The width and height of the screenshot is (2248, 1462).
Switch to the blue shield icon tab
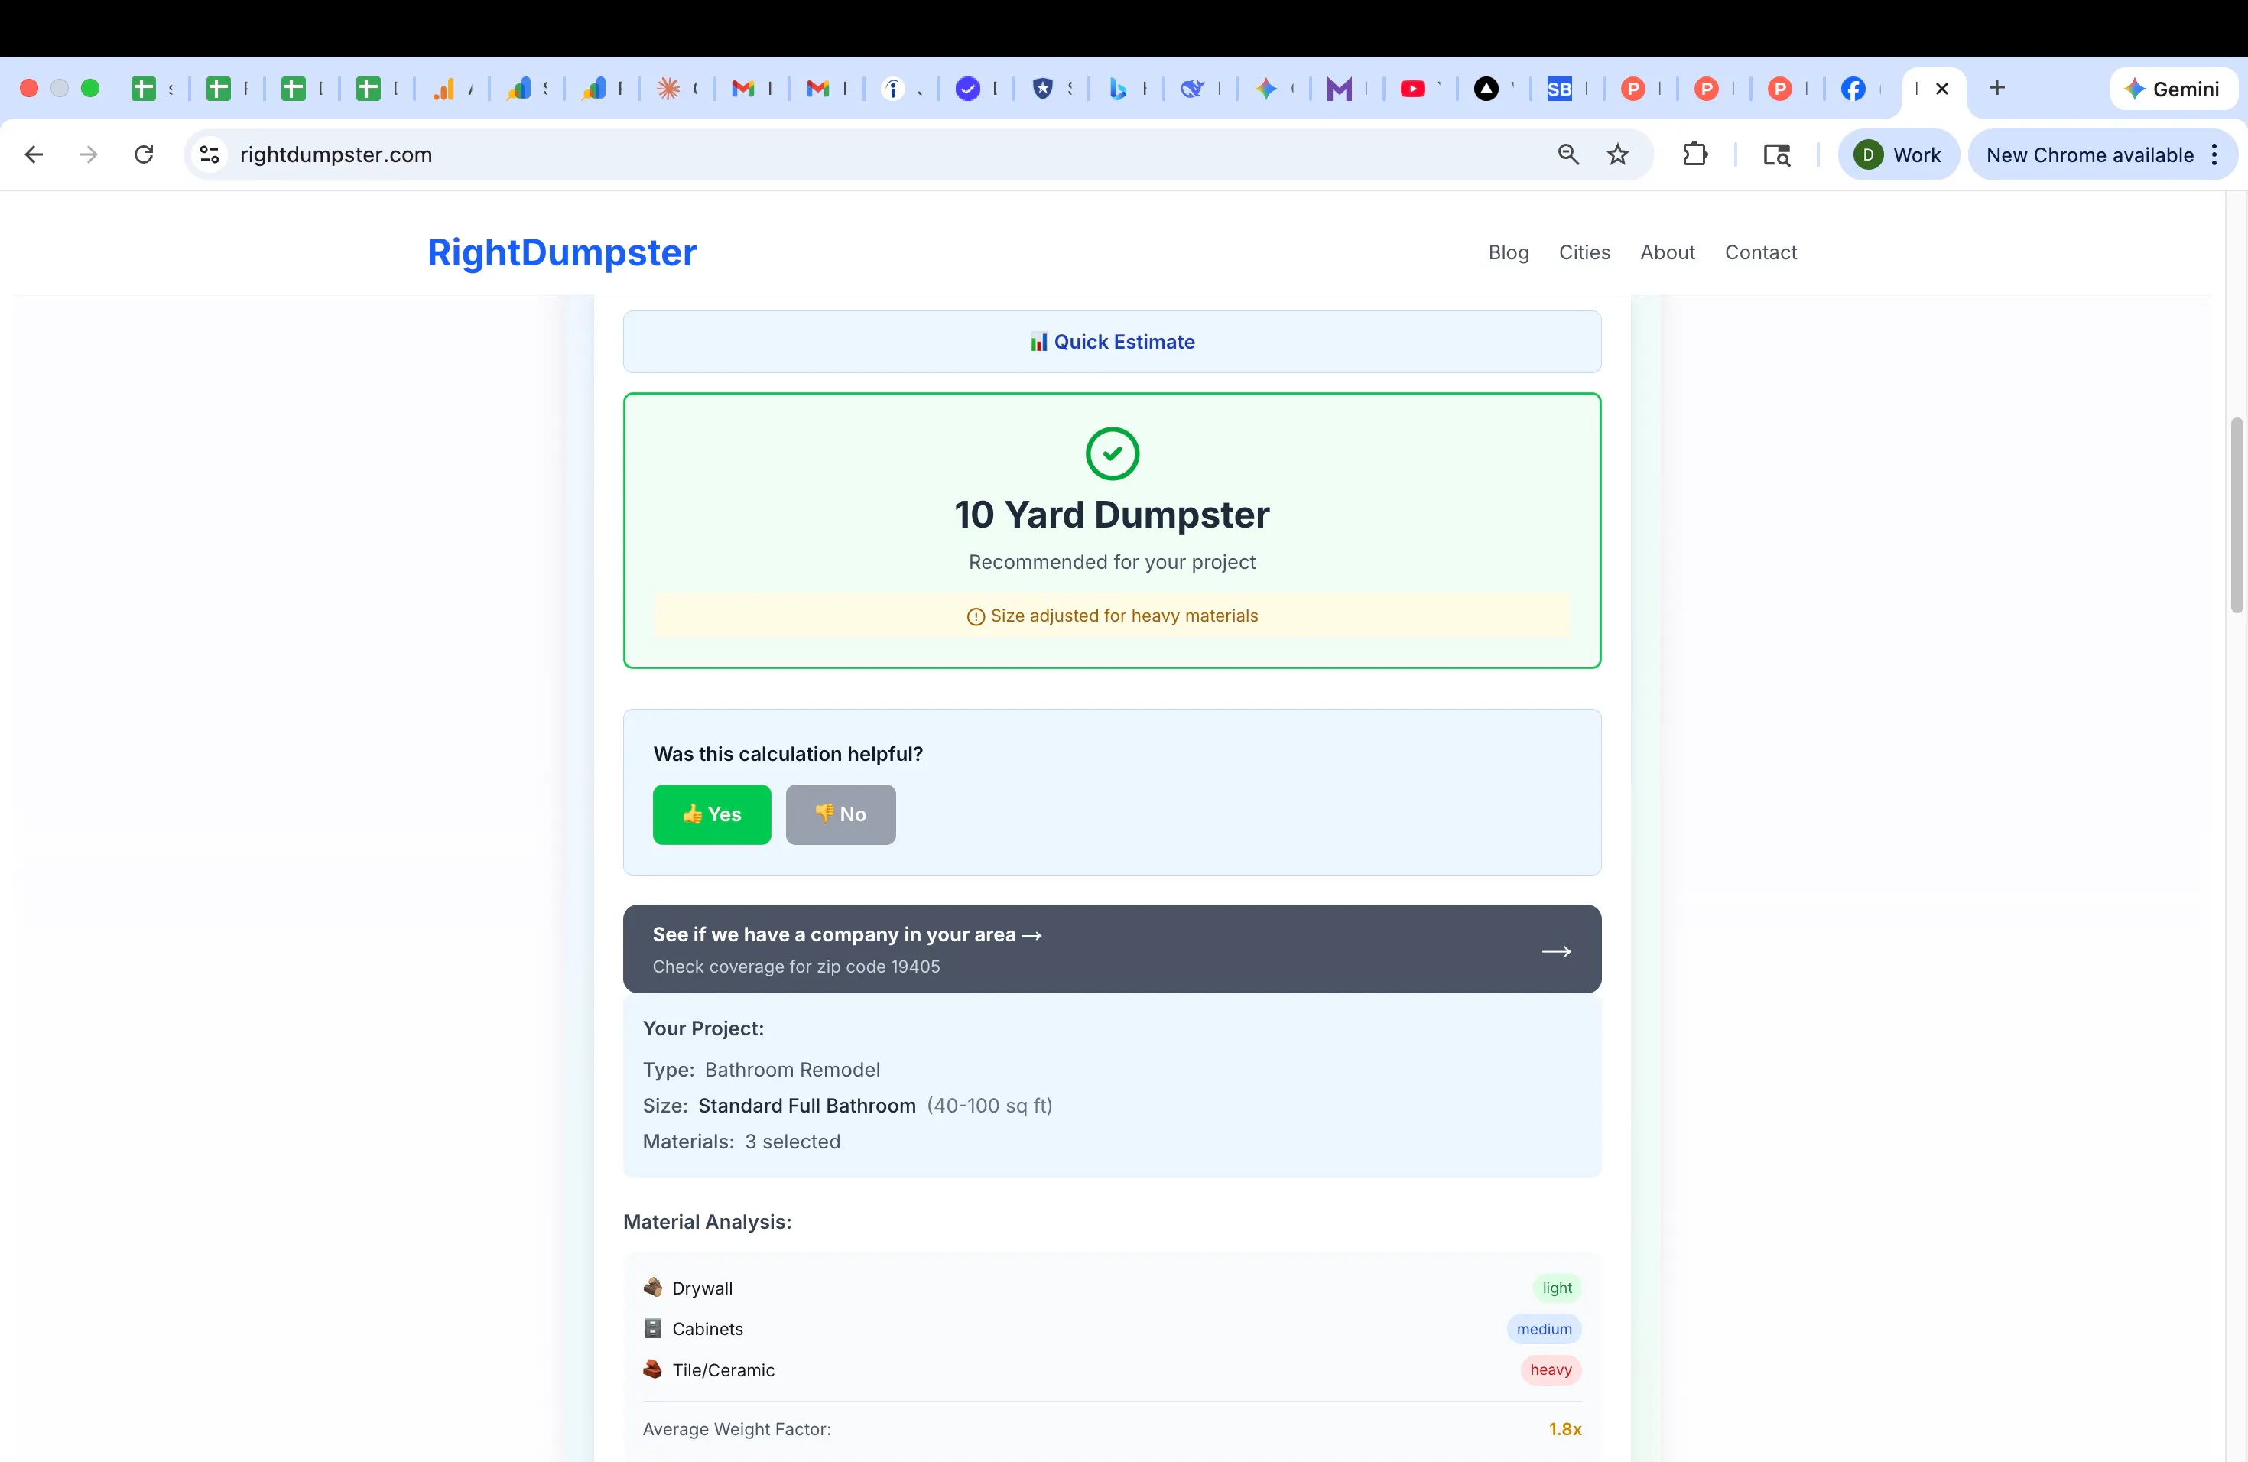[1043, 89]
